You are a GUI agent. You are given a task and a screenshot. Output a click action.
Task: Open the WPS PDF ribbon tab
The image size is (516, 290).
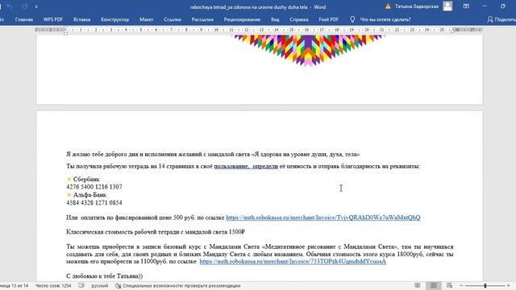coord(53,19)
